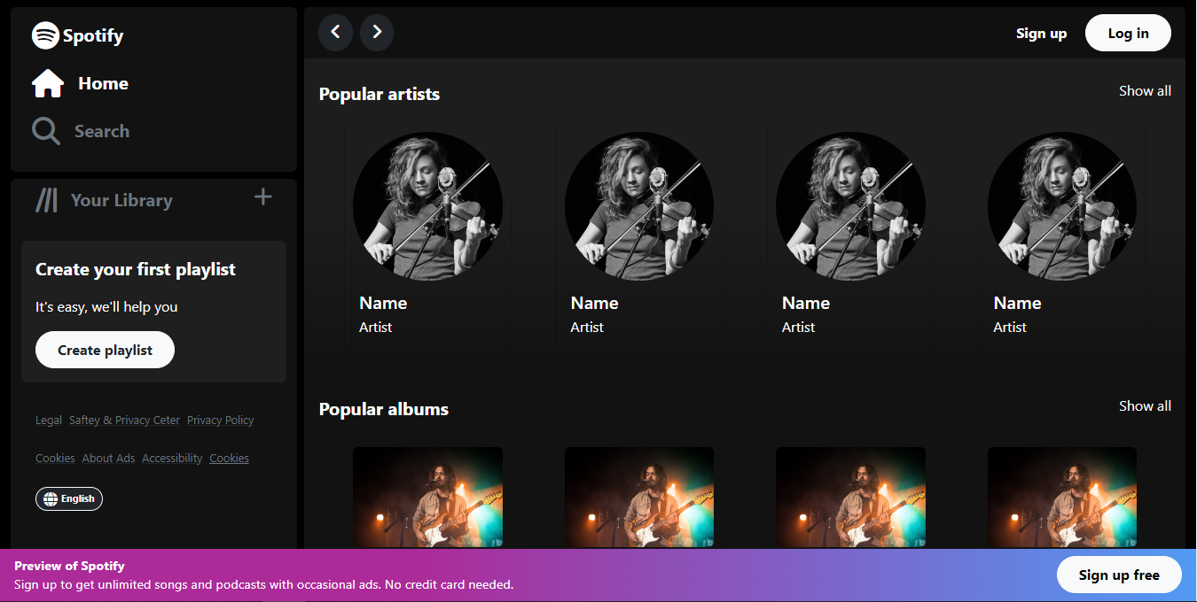Open the Log in button
The width and height of the screenshot is (1197, 602).
(x=1128, y=34)
